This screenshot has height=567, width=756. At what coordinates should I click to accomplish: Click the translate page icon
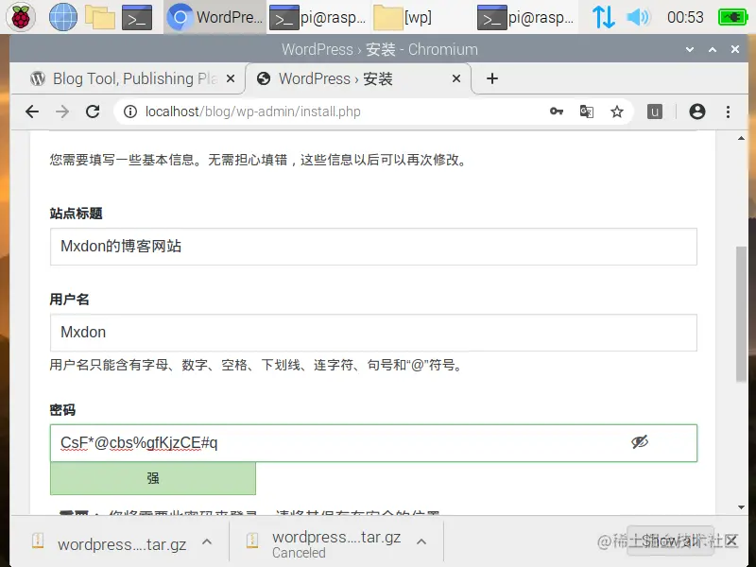[586, 112]
